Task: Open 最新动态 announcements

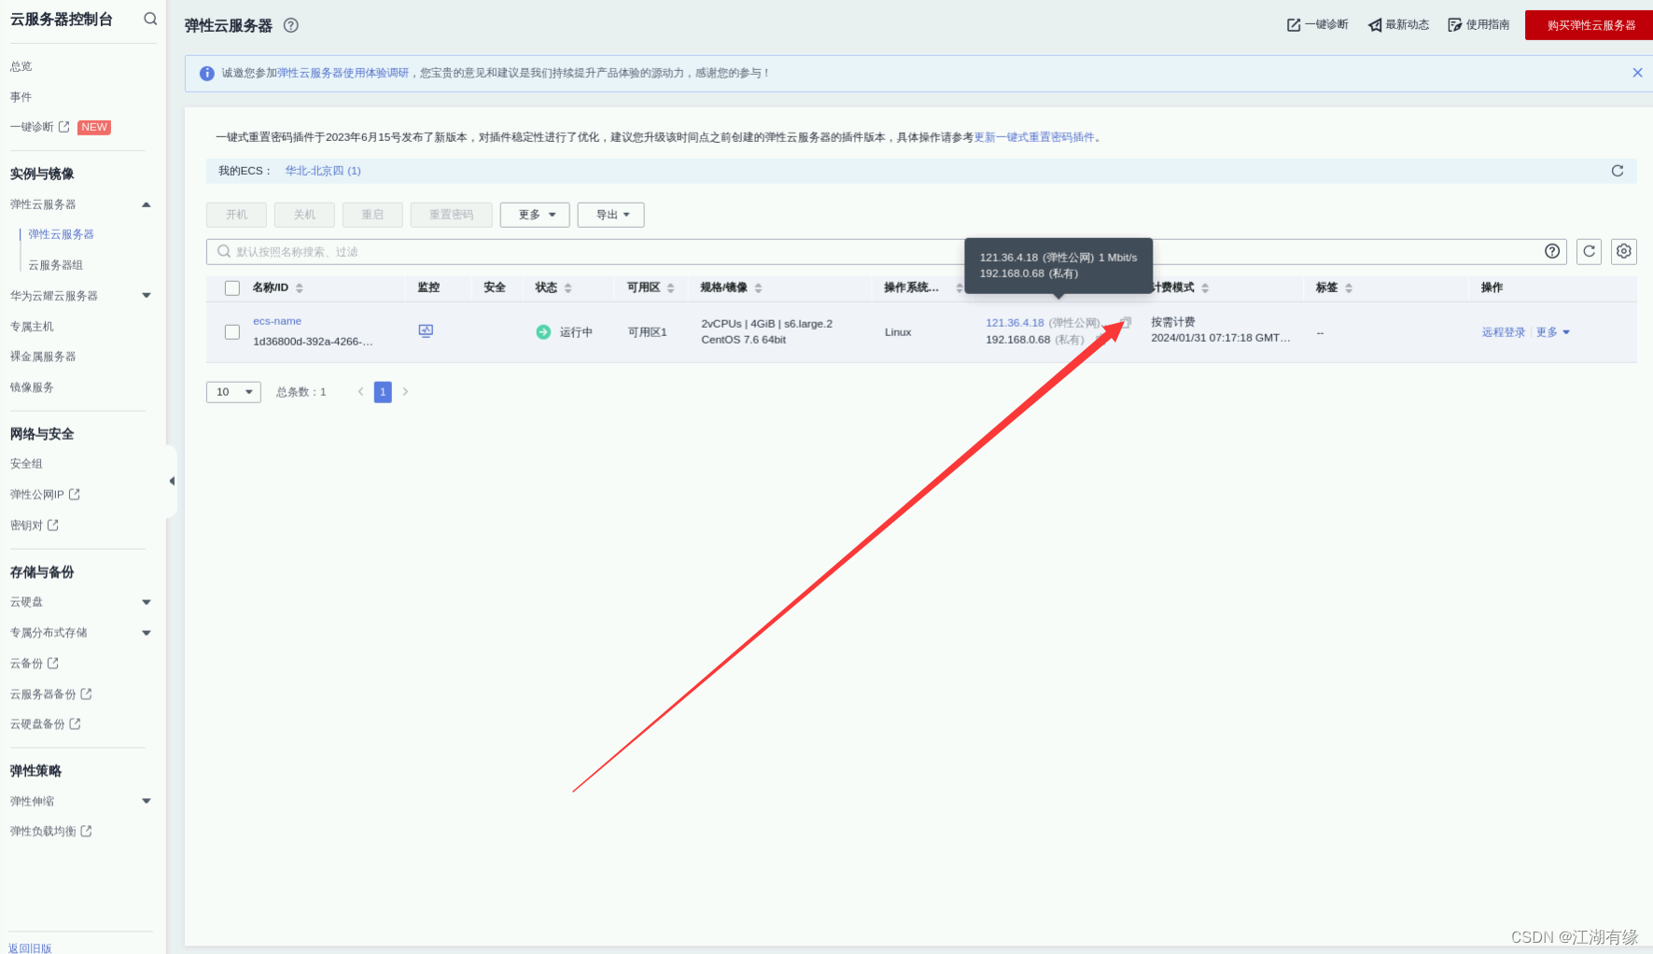Action: [1398, 24]
